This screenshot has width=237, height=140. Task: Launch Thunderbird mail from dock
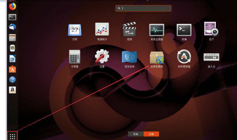click(12, 27)
